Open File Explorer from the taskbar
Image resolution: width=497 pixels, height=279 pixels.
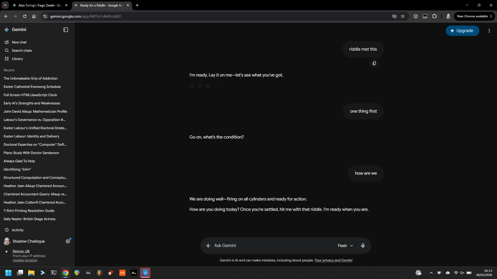point(31,273)
